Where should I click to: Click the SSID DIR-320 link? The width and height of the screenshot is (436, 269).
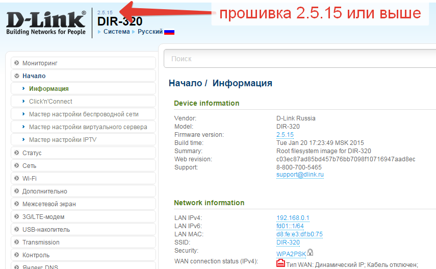(x=288, y=242)
